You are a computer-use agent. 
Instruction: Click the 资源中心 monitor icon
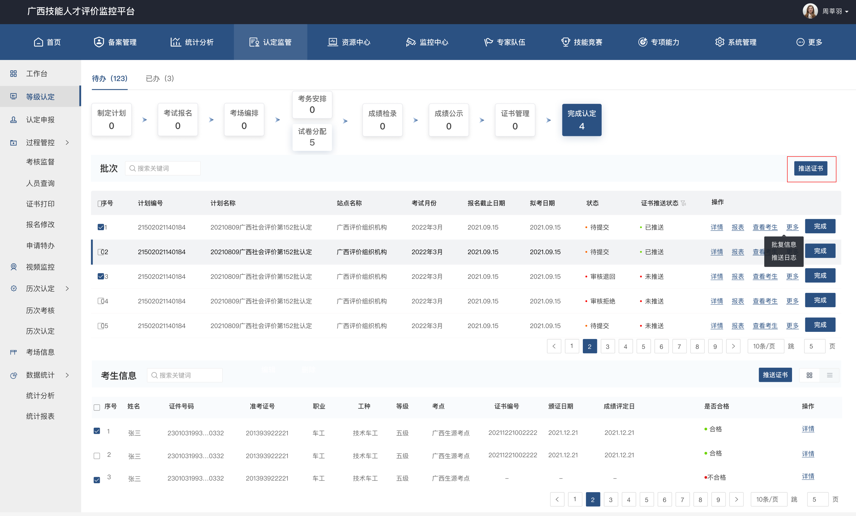point(333,42)
